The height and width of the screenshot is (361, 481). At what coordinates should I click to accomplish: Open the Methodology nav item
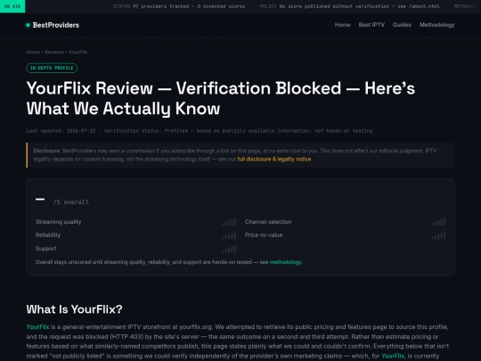pos(436,25)
